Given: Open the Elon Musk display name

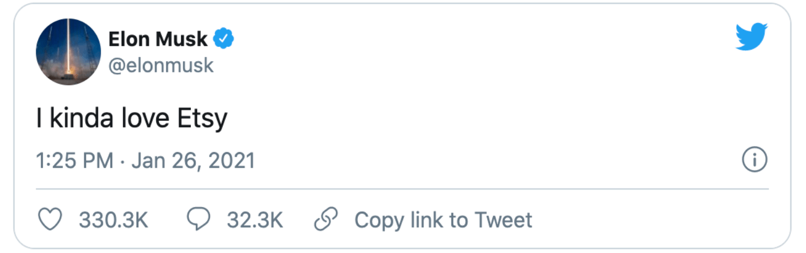Looking at the screenshot, I should (159, 40).
